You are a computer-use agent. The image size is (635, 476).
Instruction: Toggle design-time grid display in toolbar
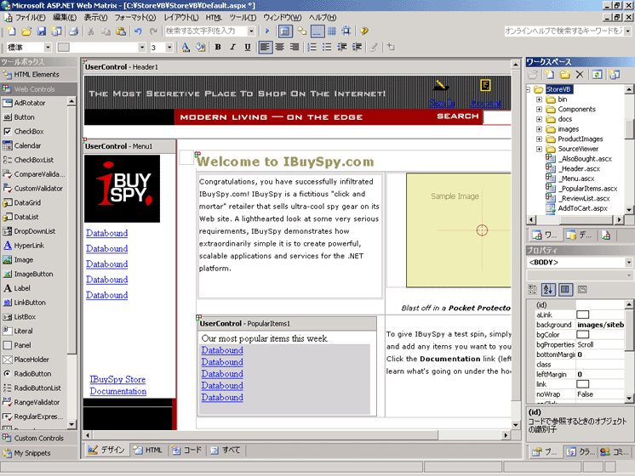pyautogui.click(x=332, y=31)
